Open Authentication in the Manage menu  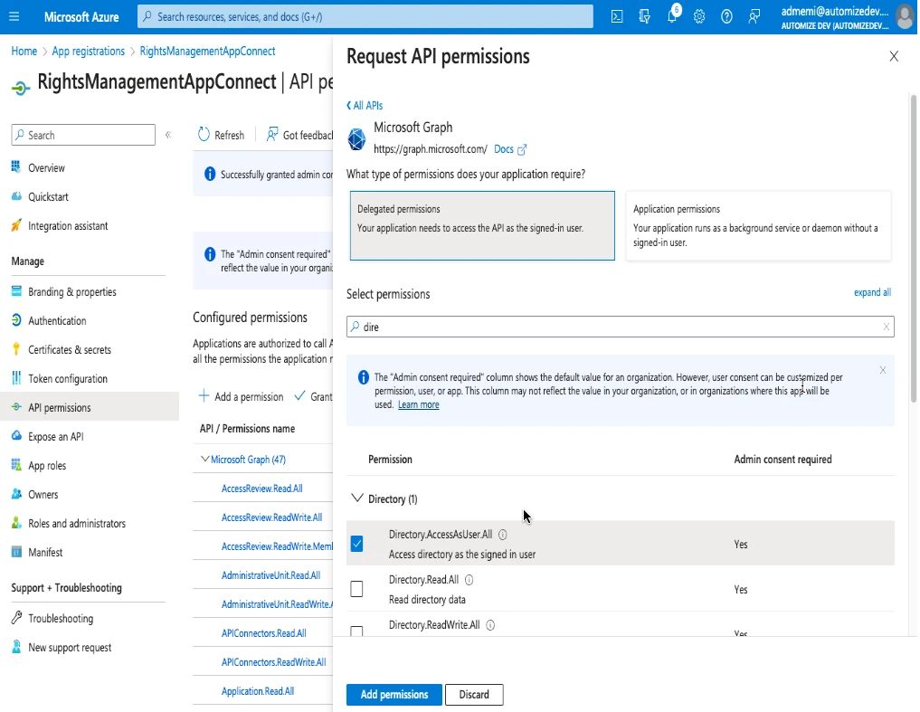57,321
